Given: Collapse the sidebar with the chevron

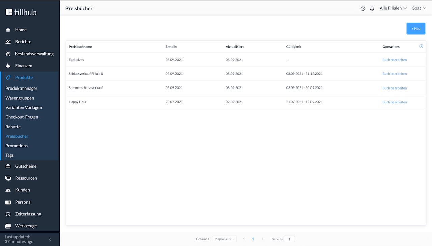Looking at the screenshot, I should click(x=50, y=239).
